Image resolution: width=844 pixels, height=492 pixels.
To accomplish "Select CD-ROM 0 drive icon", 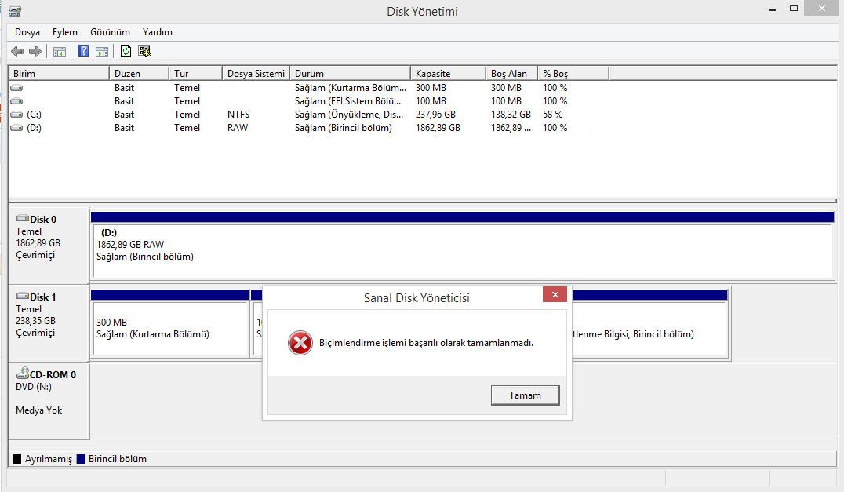I will (23, 373).
